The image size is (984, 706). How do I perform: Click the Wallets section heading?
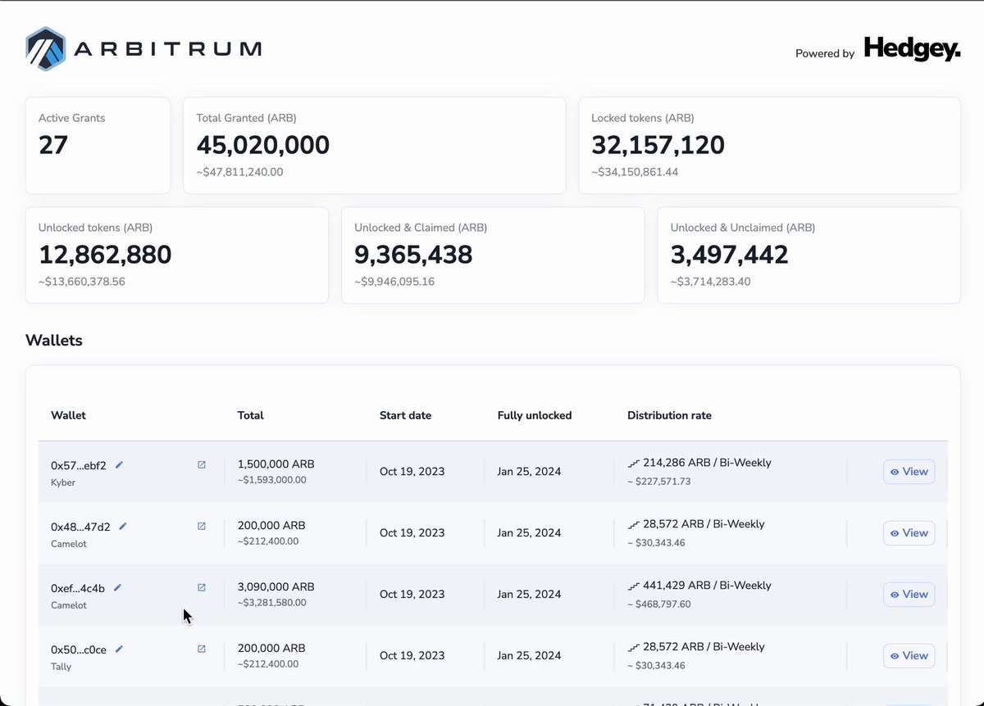[54, 340]
